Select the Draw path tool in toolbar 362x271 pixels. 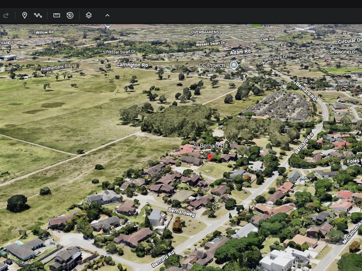[39, 14]
